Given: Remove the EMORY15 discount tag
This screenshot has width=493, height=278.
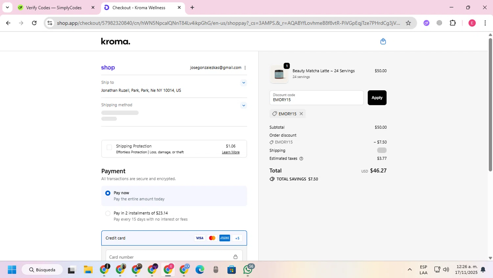Looking at the screenshot, I should click(301, 114).
